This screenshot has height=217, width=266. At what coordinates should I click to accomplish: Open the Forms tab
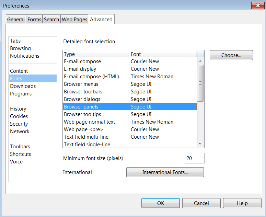(34, 20)
